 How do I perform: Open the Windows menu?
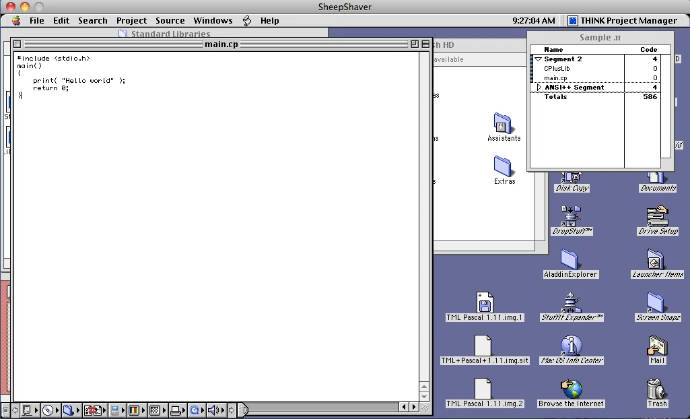(213, 21)
